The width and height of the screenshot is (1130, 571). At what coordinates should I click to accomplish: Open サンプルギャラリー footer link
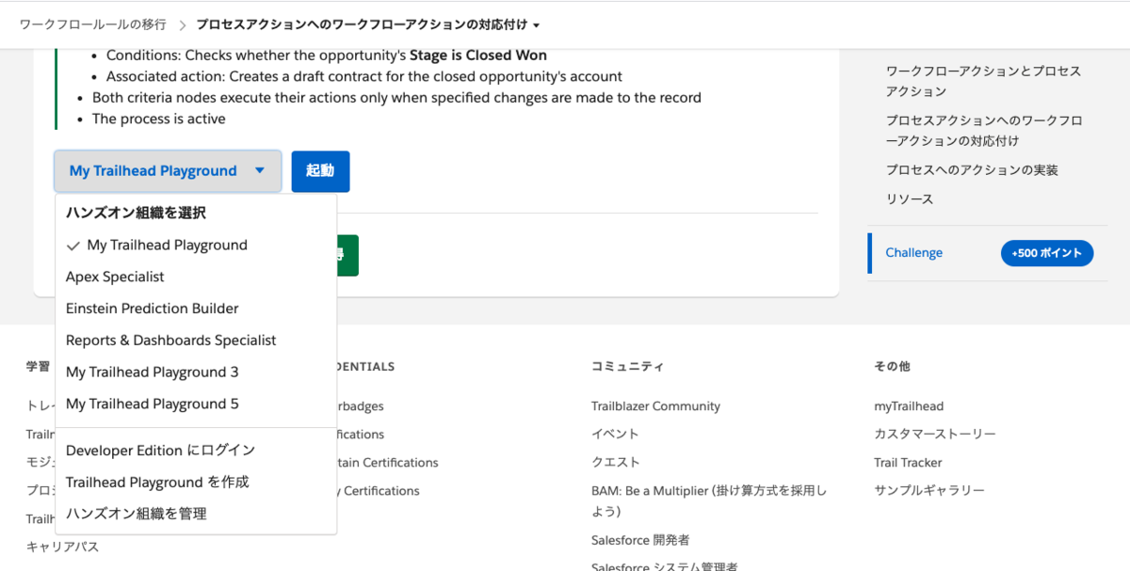(x=928, y=491)
